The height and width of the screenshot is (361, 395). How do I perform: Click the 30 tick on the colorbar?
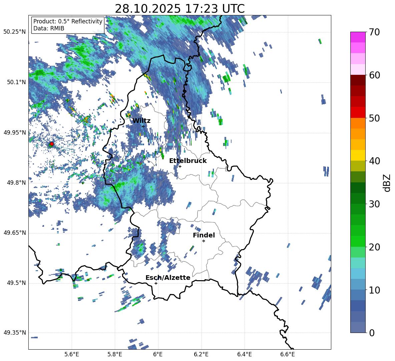(374, 204)
